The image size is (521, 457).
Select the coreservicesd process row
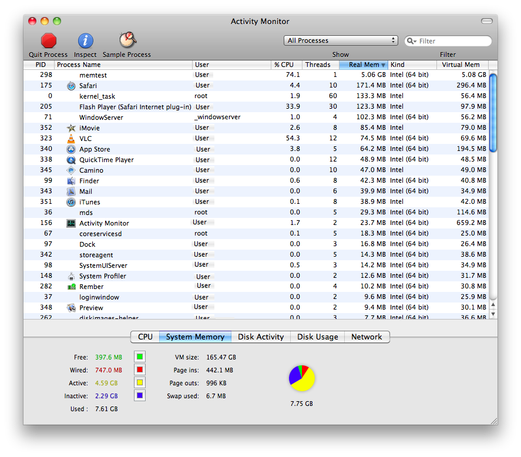(256, 234)
